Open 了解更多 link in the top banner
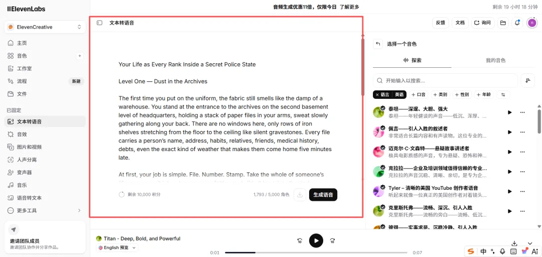Screen dimensions: 542x257 pyautogui.click(x=349, y=7)
